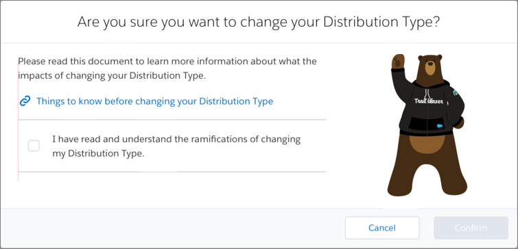Click the Trailblazer bear mascot image

click(x=427, y=125)
